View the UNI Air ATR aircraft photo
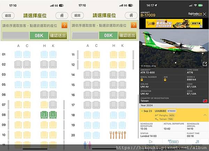Viewport: 209px width, 151px height. (x=174, y=49)
